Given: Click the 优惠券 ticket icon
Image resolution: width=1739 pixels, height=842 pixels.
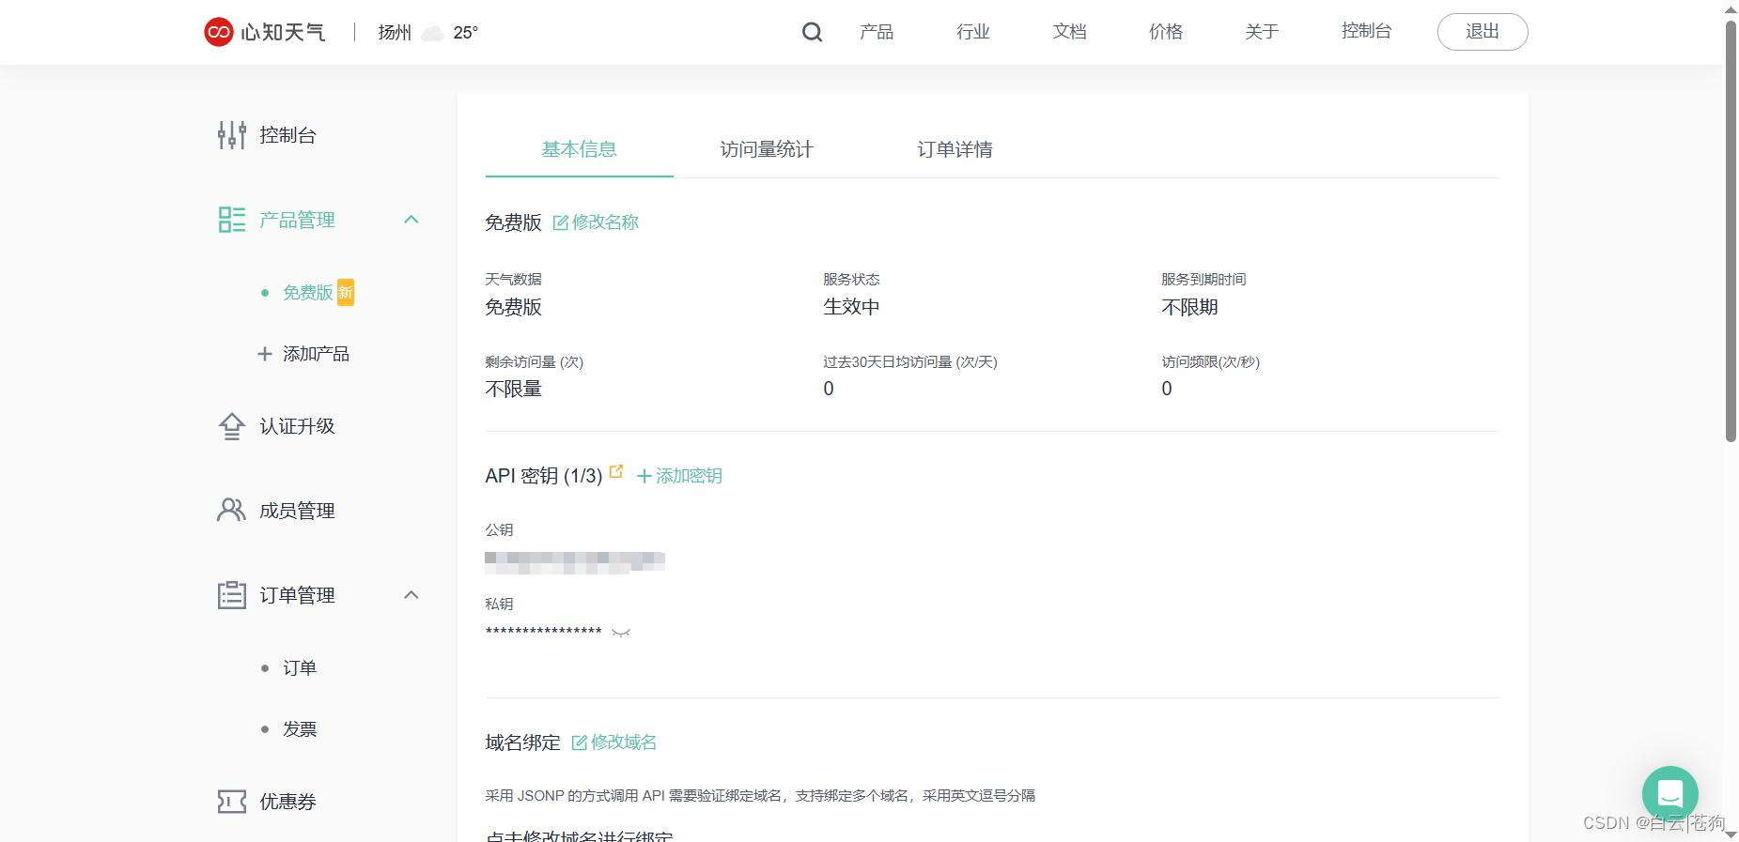Looking at the screenshot, I should coord(232,801).
